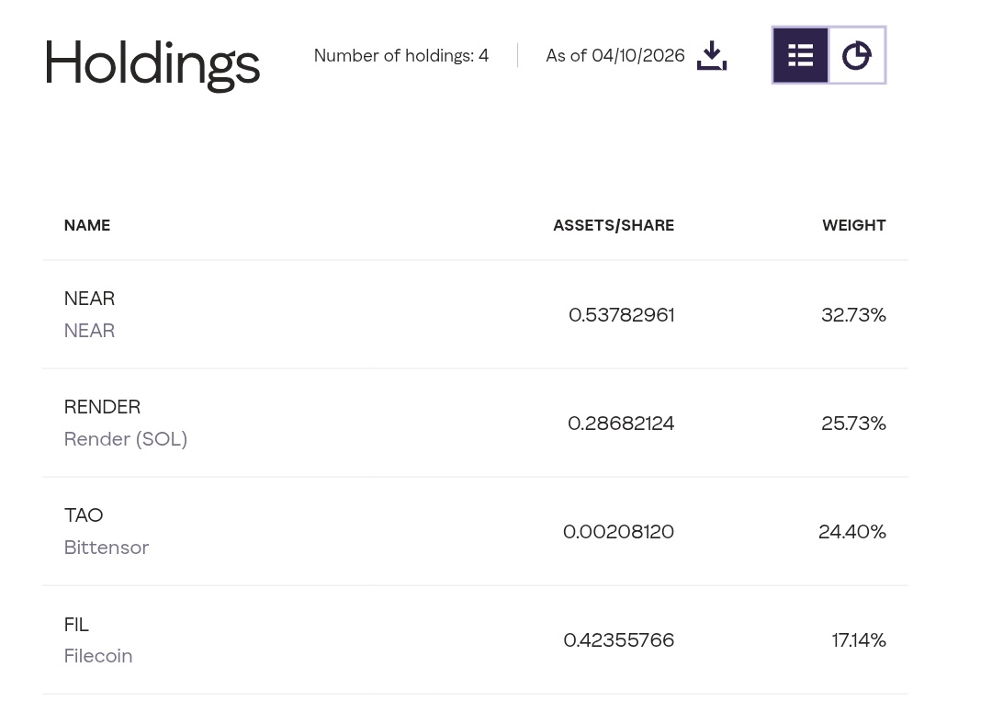Image resolution: width=992 pixels, height=701 pixels.
Task: Download the holdings data file
Action: 712,56
